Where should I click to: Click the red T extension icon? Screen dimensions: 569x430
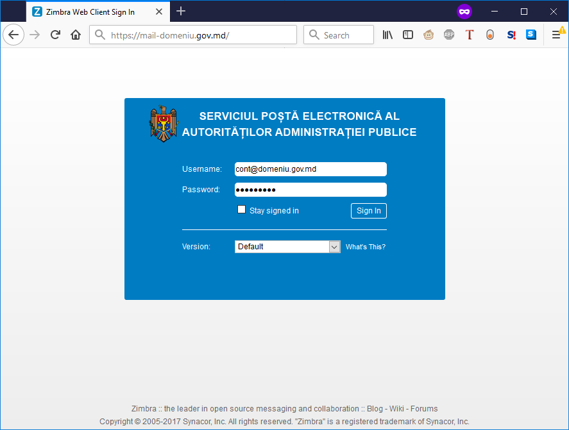click(x=469, y=35)
